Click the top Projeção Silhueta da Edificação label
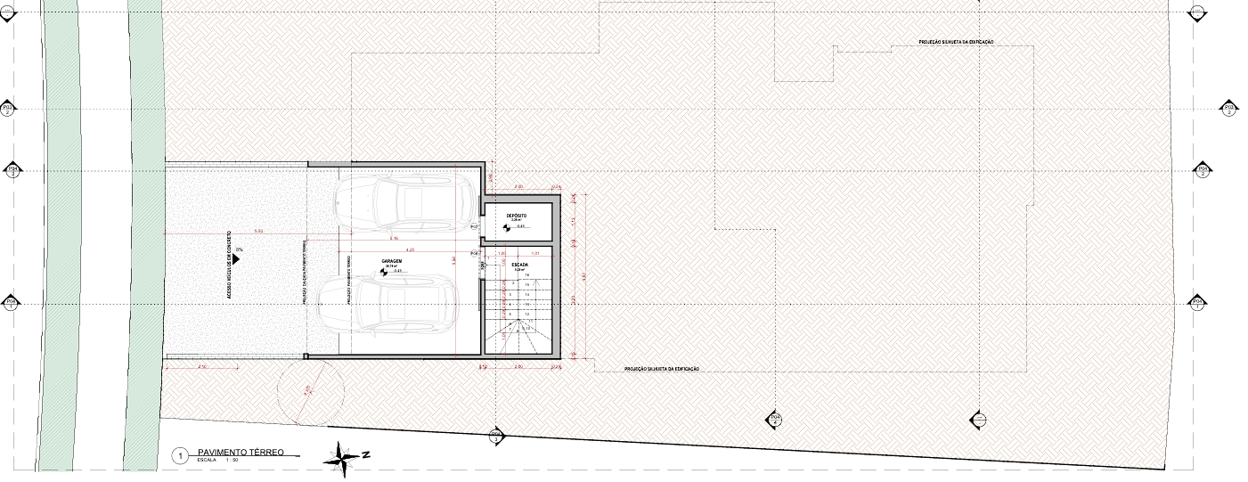The height and width of the screenshot is (482, 1248). click(956, 42)
